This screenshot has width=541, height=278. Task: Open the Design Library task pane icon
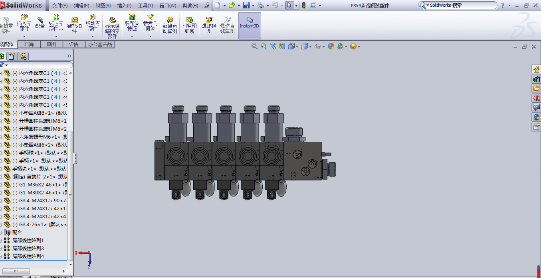(x=536, y=79)
